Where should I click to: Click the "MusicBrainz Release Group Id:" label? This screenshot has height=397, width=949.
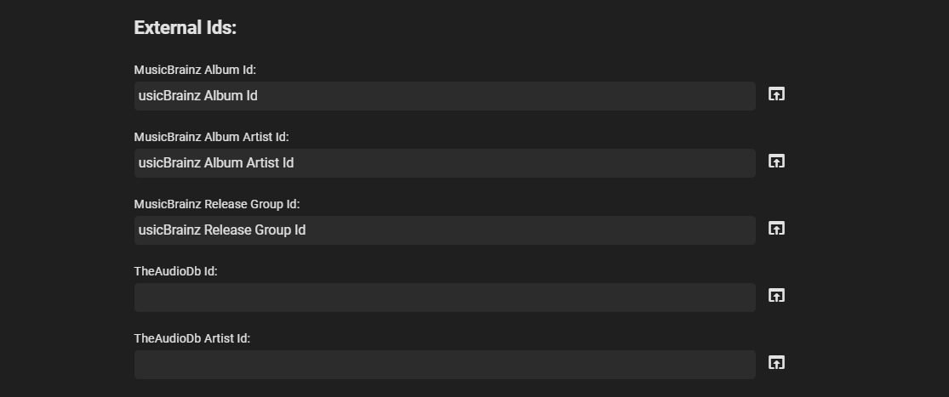[217, 204]
